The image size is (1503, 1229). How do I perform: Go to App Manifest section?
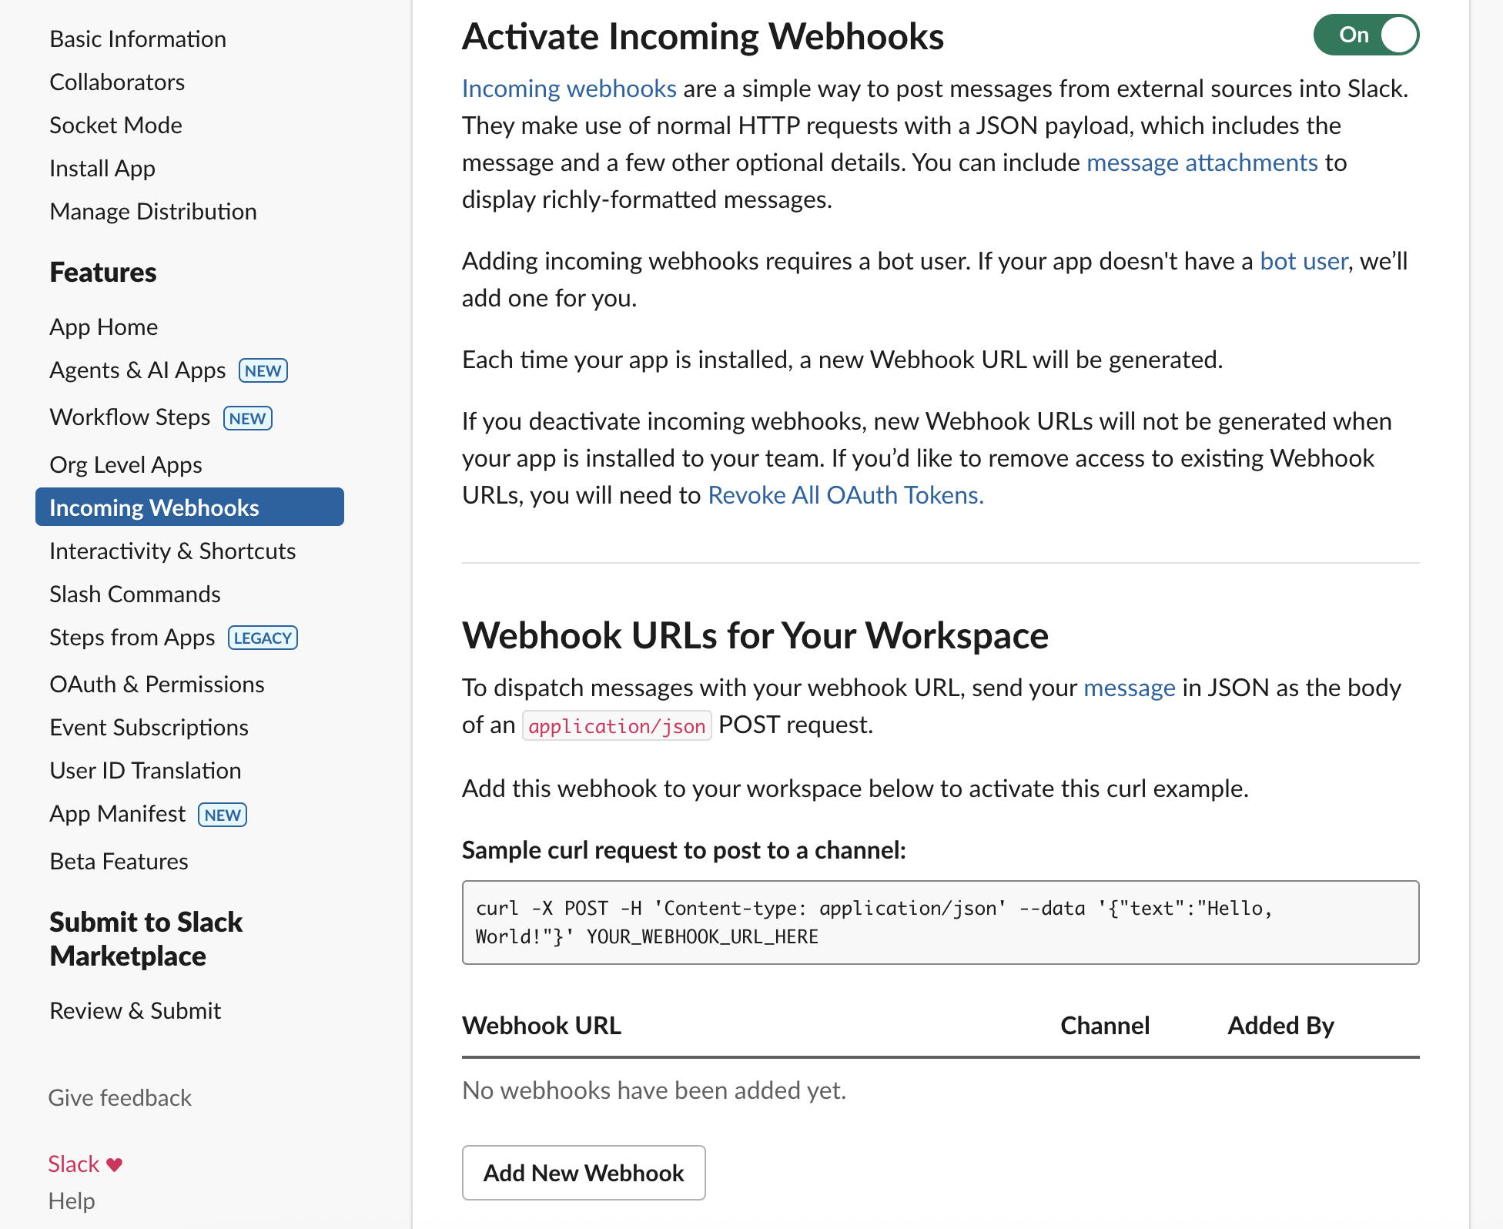point(118,814)
